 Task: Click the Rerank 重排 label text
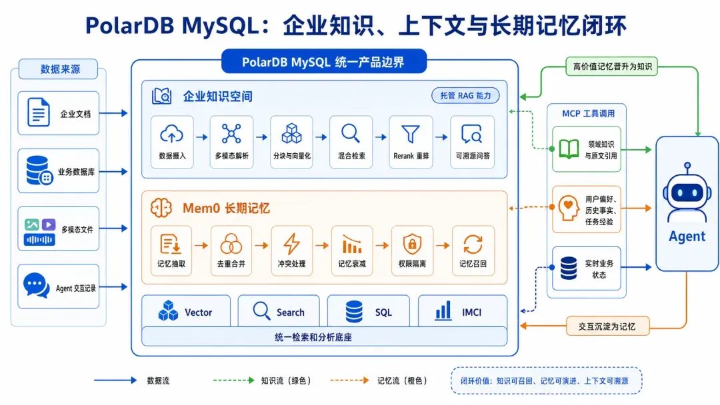pyautogui.click(x=411, y=156)
